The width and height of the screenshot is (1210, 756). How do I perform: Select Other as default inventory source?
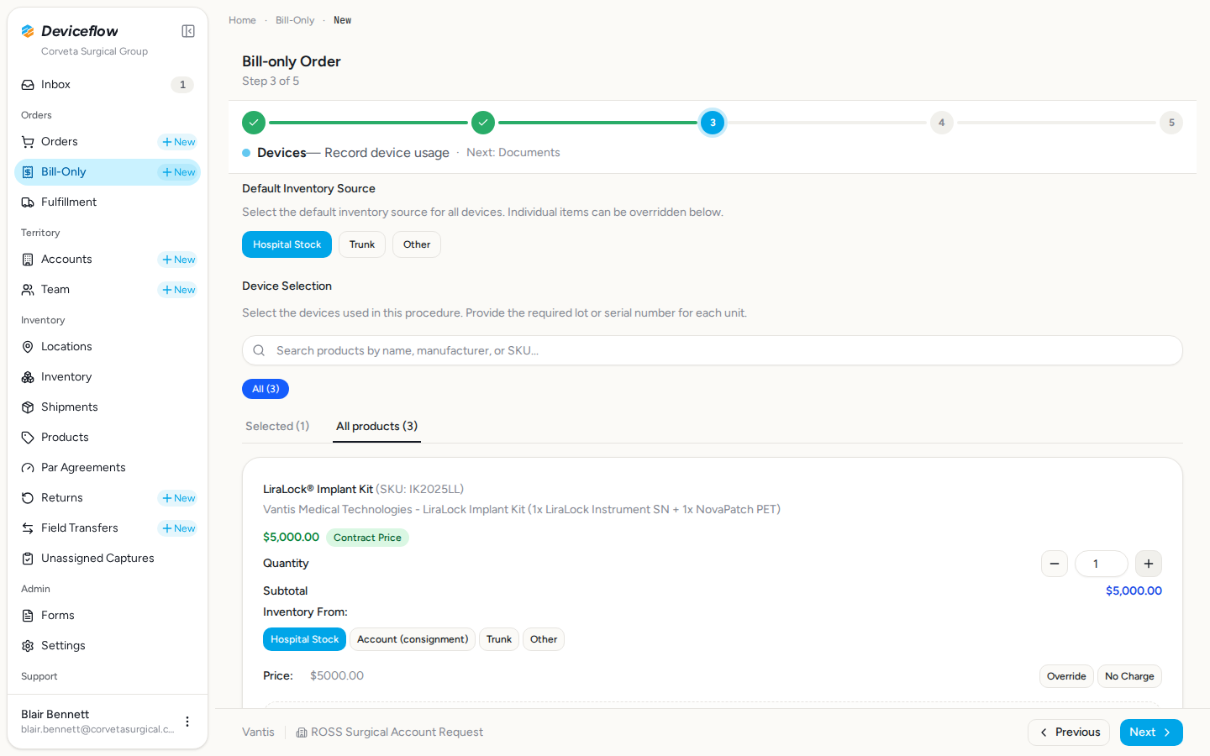(417, 244)
